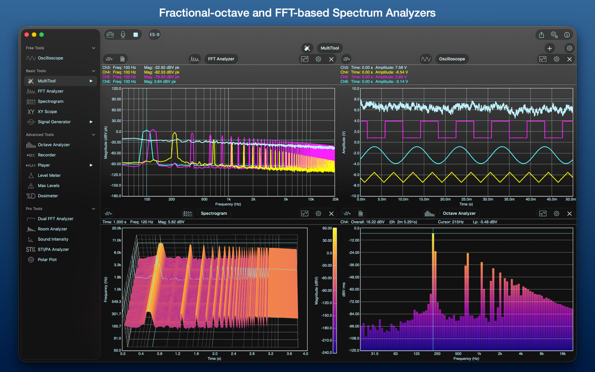Click the microphone input icon
This screenshot has height=372, width=595.
click(x=123, y=34)
